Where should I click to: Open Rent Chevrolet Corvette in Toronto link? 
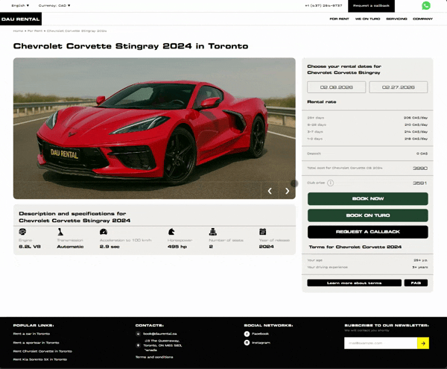click(x=42, y=351)
